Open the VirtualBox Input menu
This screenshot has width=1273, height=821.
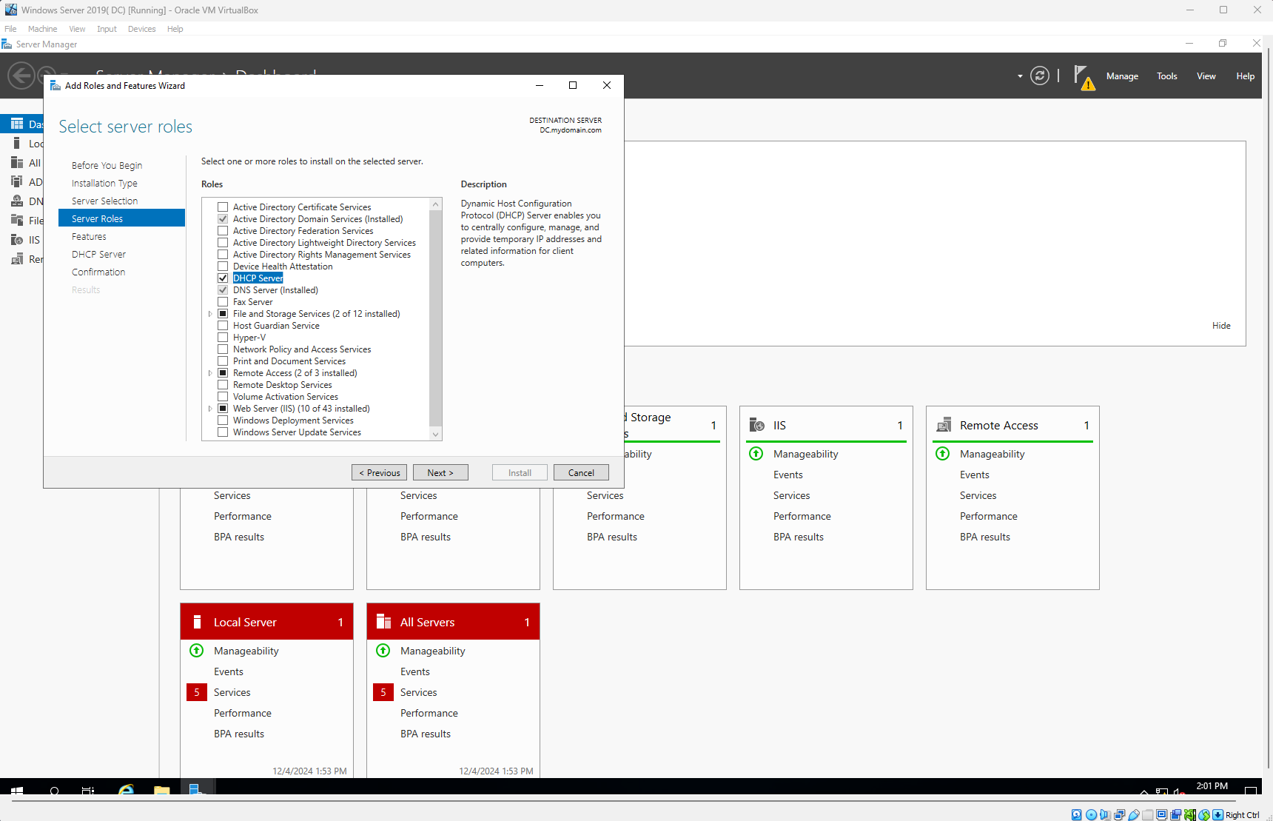click(107, 29)
